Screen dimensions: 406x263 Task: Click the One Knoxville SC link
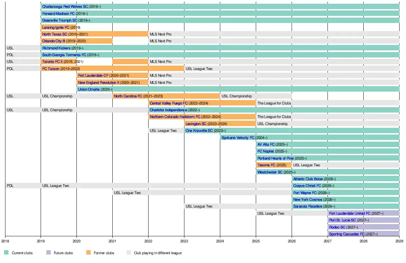click(199, 130)
